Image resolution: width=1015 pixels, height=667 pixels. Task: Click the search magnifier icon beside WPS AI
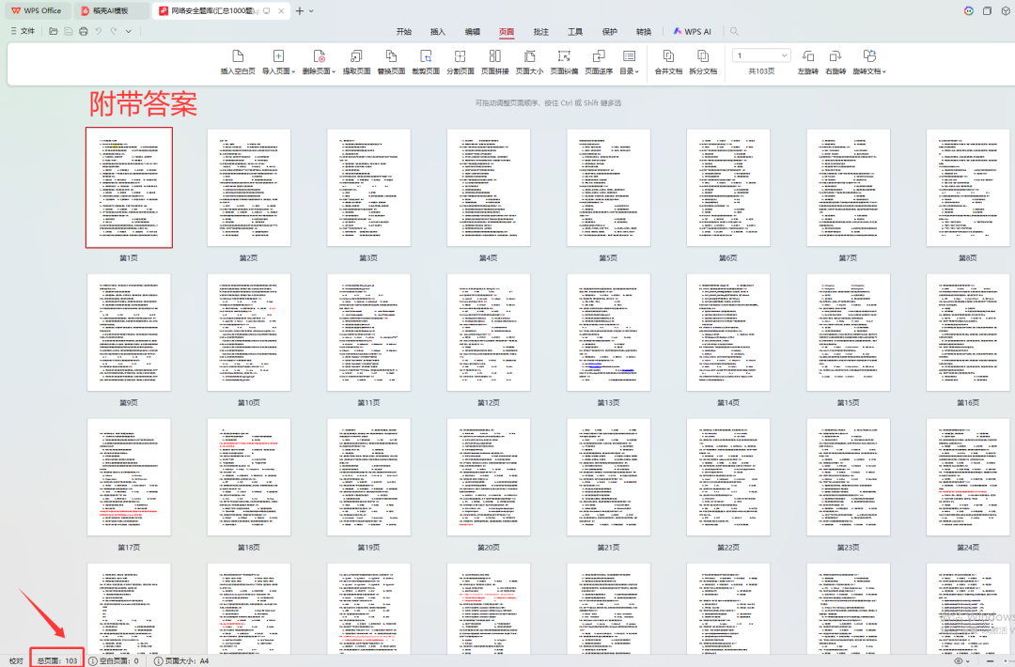click(734, 31)
